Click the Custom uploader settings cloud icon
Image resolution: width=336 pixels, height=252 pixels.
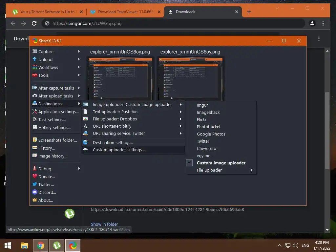point(85,150)
